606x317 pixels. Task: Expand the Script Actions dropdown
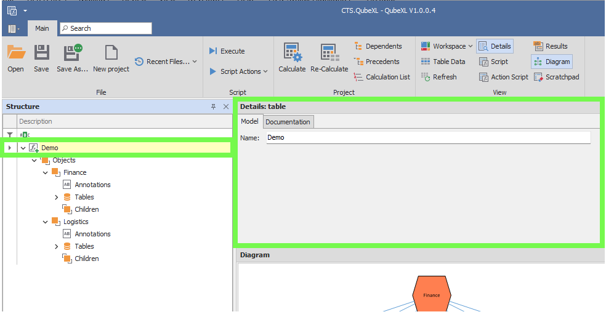click(x=238, y=71)
